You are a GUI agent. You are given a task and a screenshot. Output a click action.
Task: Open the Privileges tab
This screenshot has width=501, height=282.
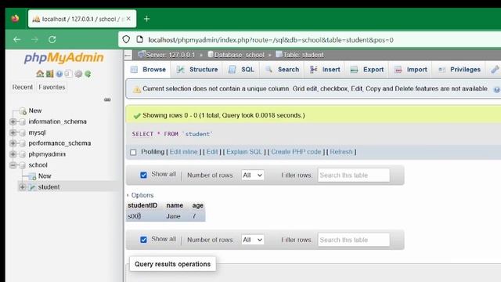pyautogui.click(x=460, y=70)
